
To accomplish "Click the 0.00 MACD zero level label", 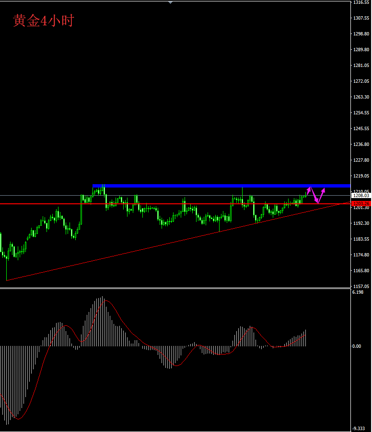I will pyautogui.click(x=357, y=346).
